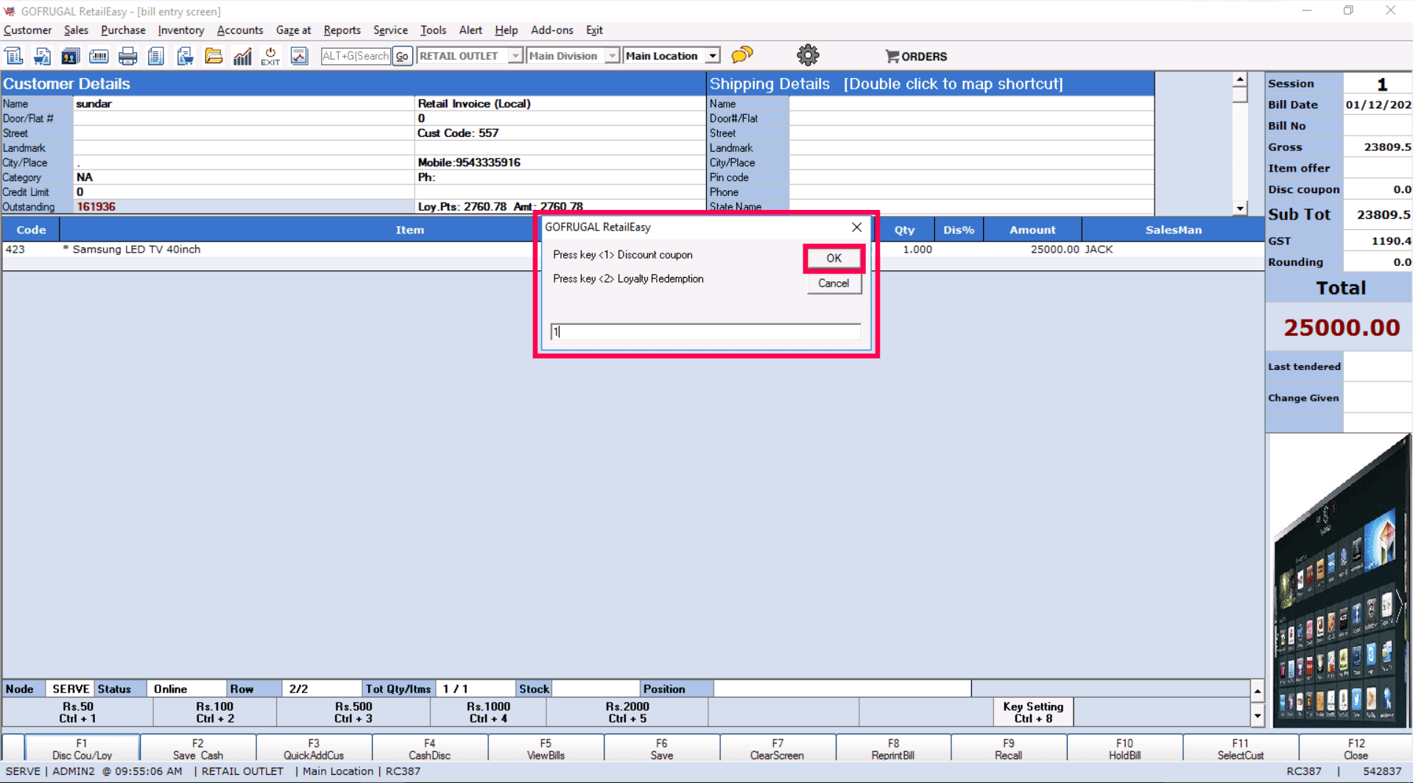Click the Rs.50 Ctrl+1 denomination button
Screen dimensions: 1413x783
point(78,712)
